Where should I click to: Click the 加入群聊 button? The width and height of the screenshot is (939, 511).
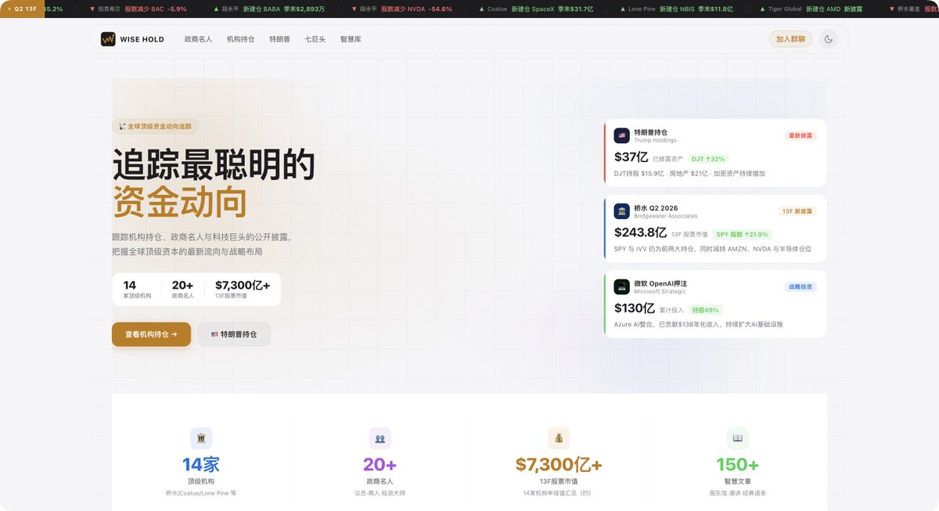[790, 39]
